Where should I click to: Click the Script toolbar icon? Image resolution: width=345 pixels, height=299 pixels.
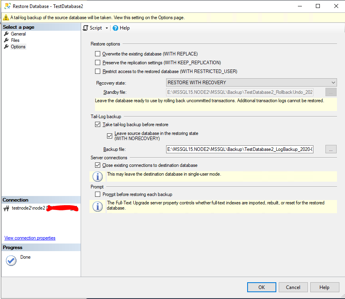[85, 28]
